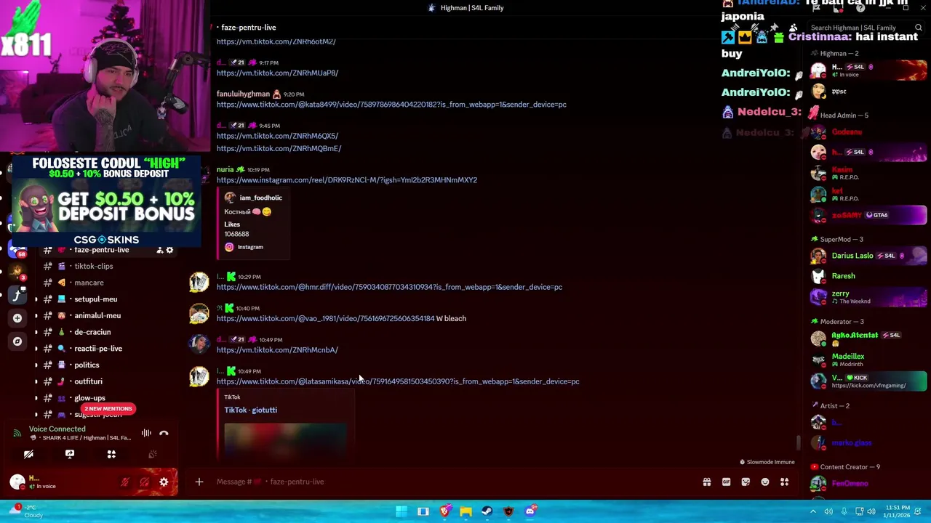Open Discord from the taskbar
The width and height of the screenshot is (931, 523).
pos(530,511)
